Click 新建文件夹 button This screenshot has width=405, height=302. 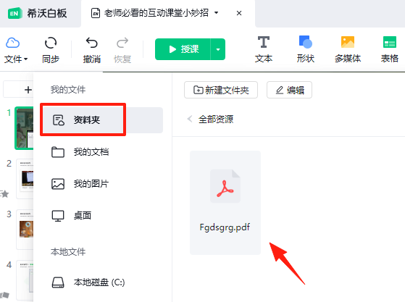tap(221, 90)
